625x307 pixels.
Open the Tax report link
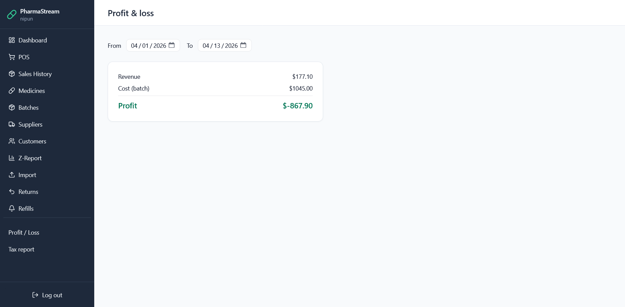pyautogui.click(x=22, y=249)
